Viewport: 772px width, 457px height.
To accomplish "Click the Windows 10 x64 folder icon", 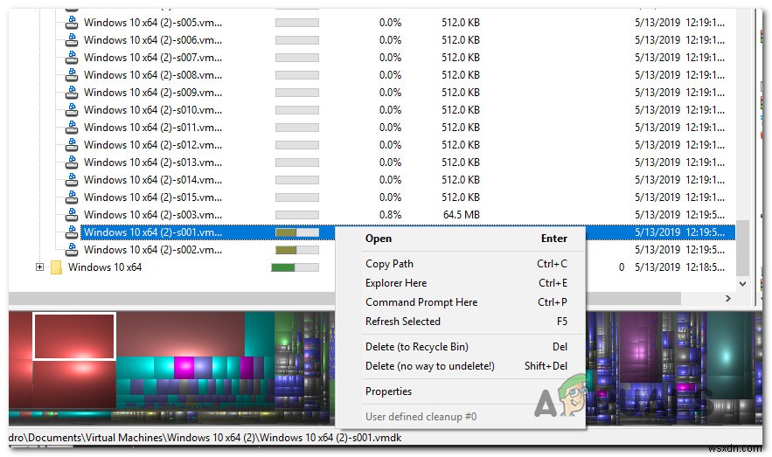I will 57,267.
